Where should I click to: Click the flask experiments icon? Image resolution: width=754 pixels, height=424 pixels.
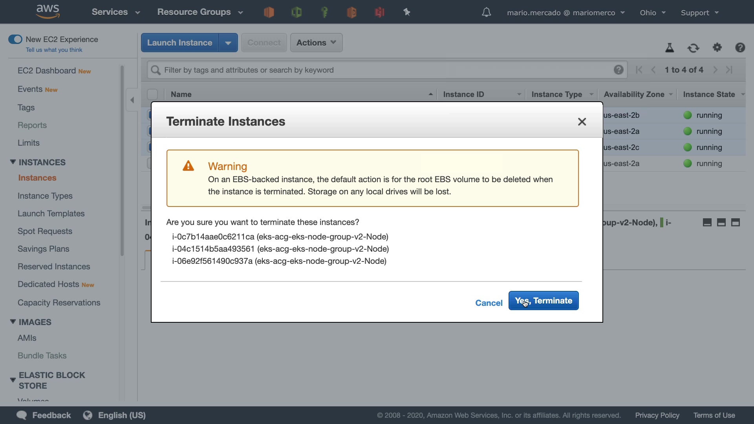click(x=670, y=48)
